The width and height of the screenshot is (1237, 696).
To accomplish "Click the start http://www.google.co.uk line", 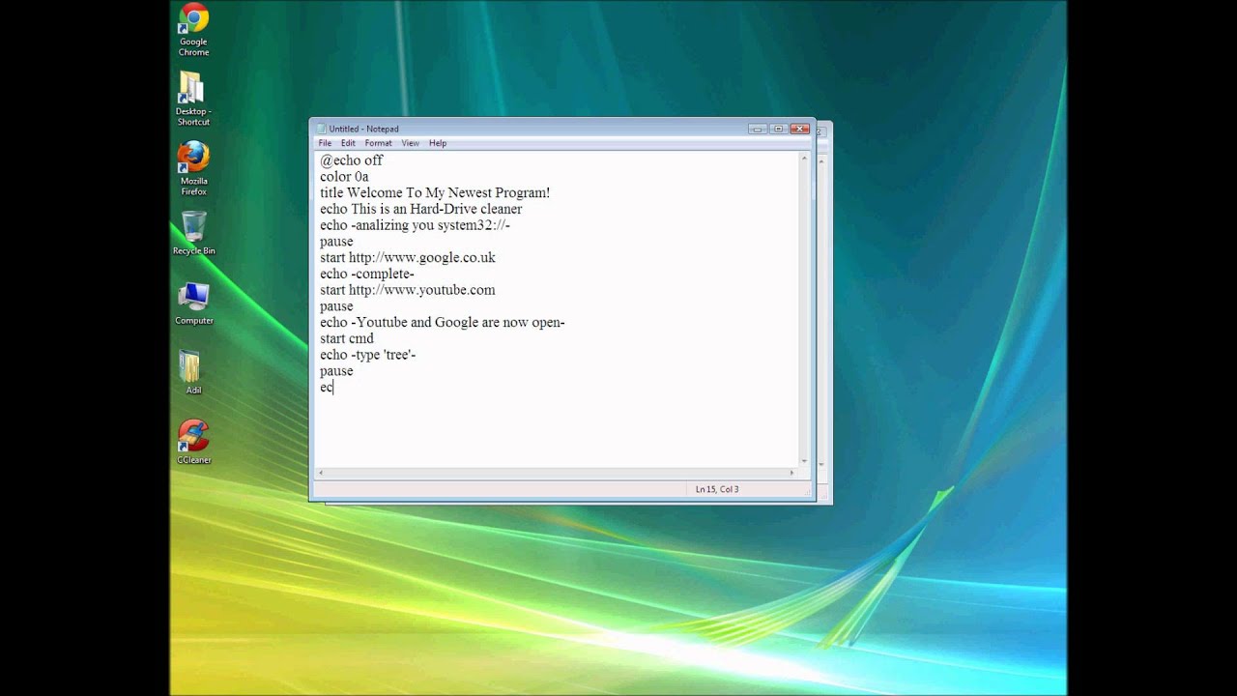I will (x=408, y=258).
